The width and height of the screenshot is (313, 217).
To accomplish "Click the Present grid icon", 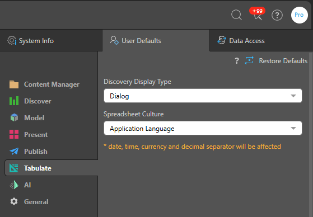I will click(x=14, y=134).
